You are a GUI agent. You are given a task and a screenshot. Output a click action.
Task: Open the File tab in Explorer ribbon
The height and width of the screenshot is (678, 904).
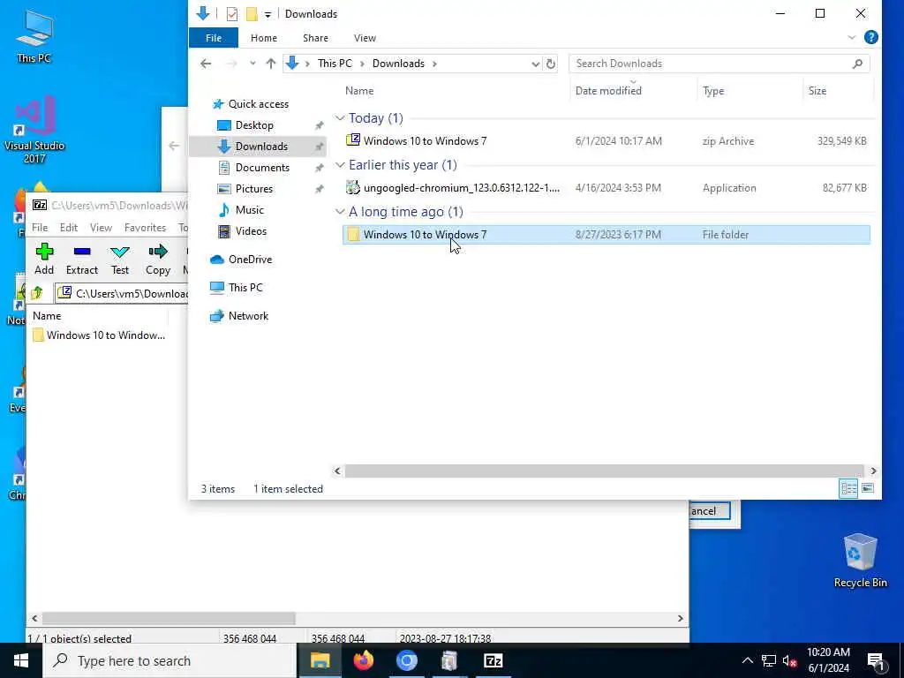point(214,38)
